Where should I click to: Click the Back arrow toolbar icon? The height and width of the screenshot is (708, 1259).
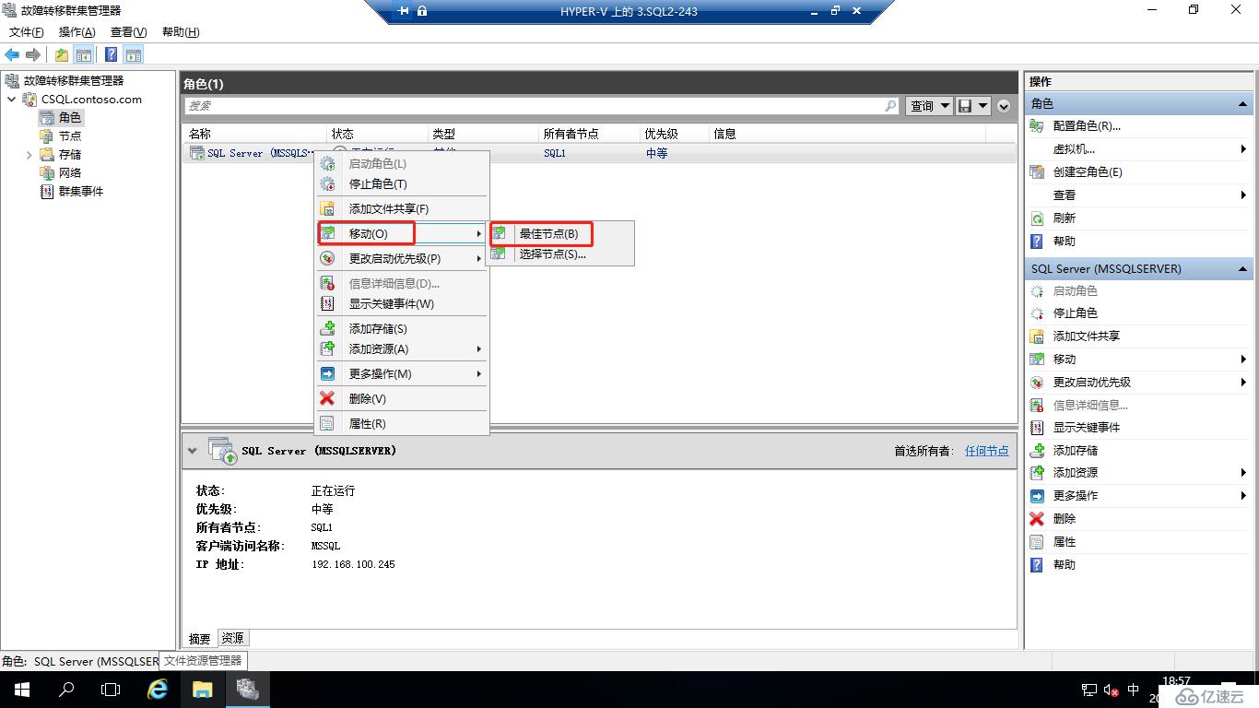click(12, 55)
